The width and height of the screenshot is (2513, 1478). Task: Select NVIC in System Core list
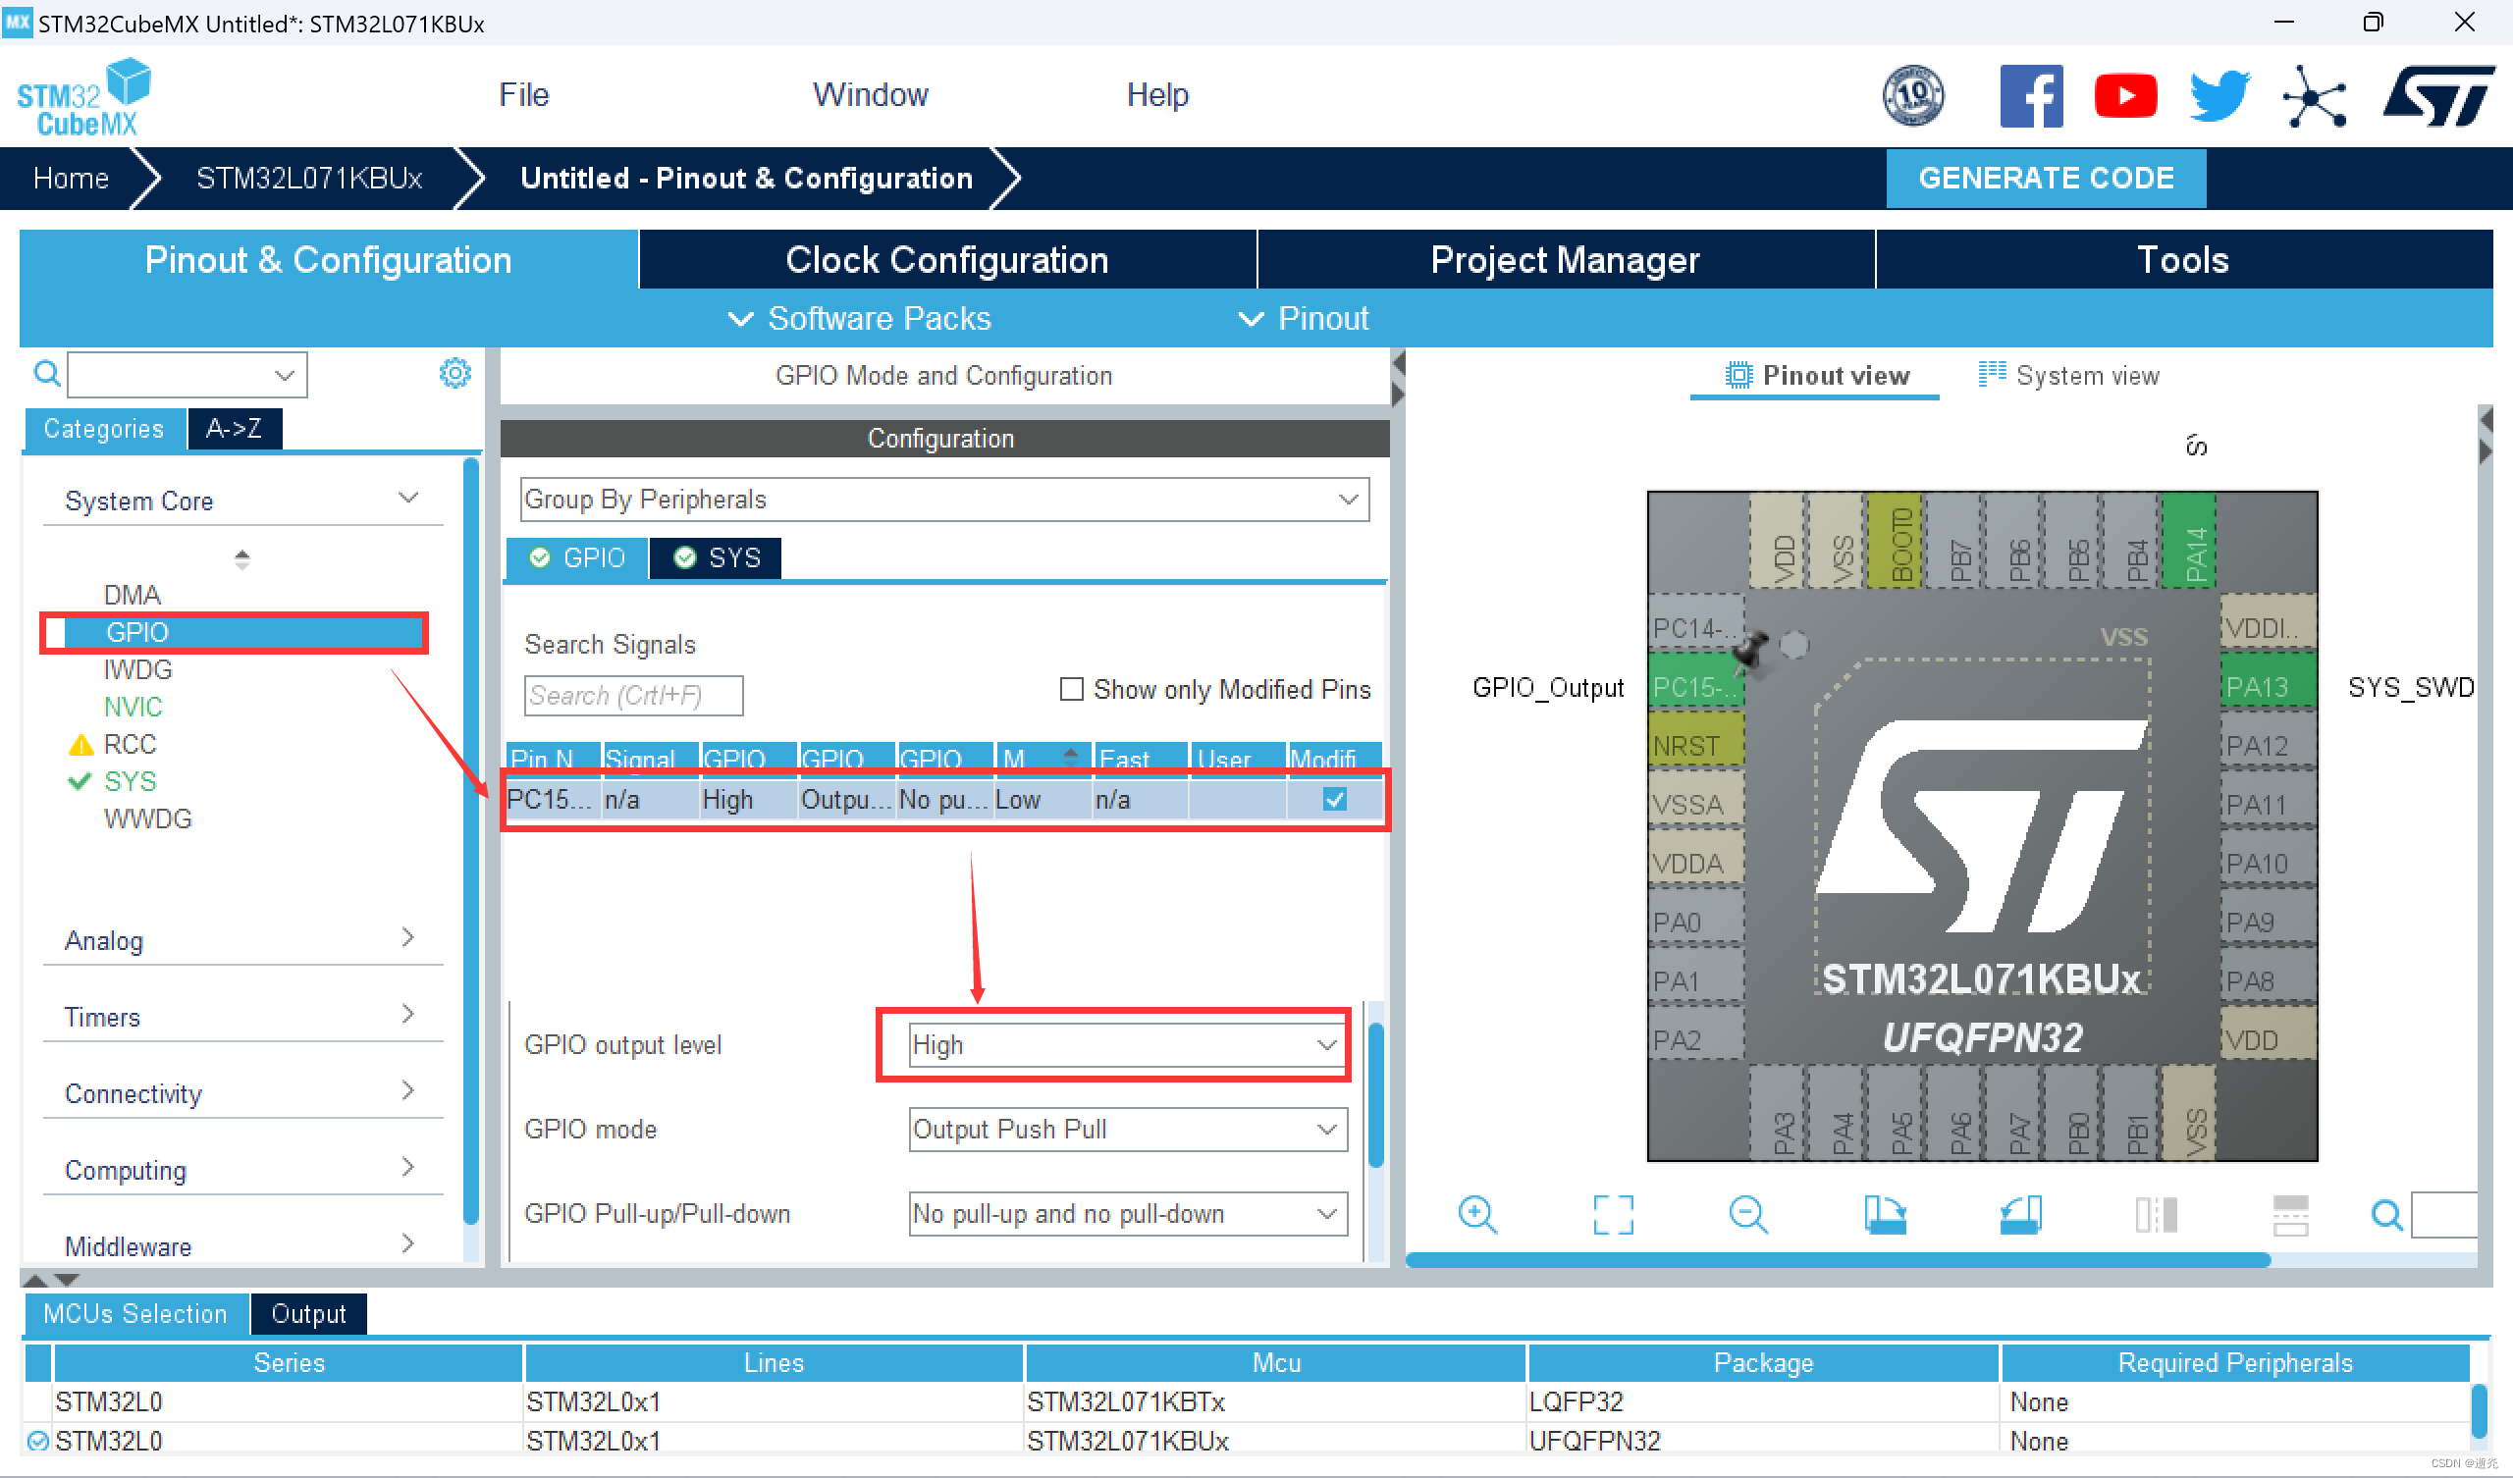[x=133, y=707]
